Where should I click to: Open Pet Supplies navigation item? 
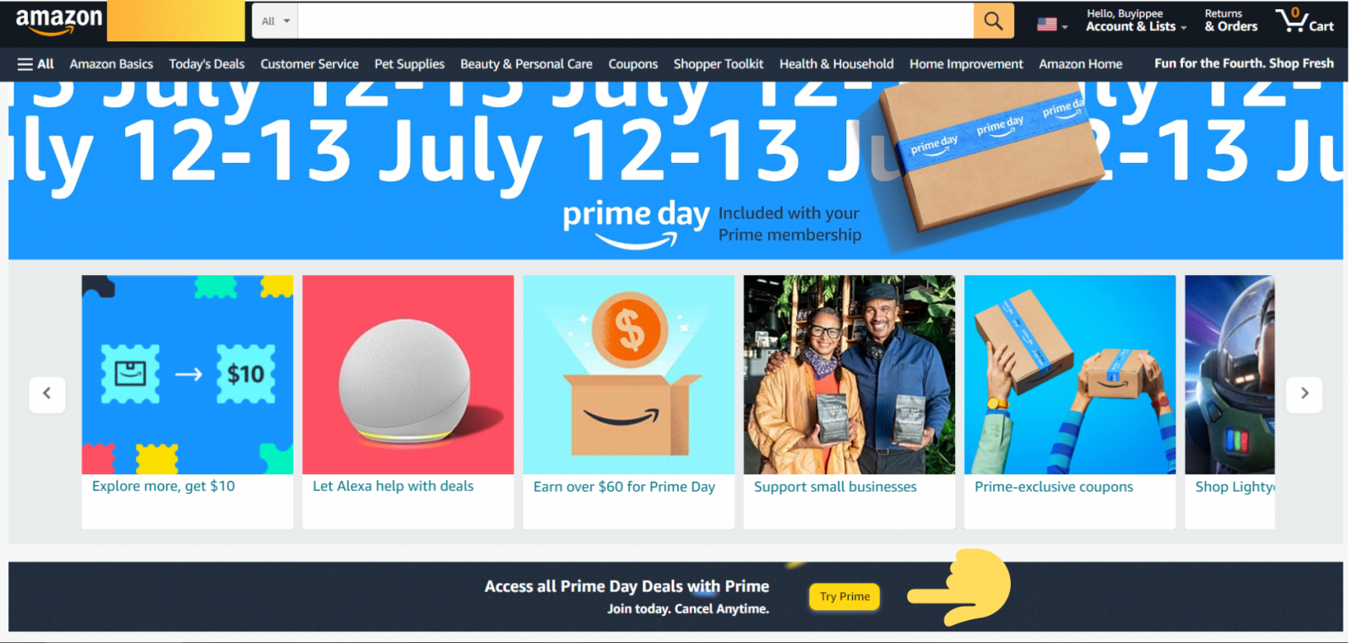tap(410, 64)
